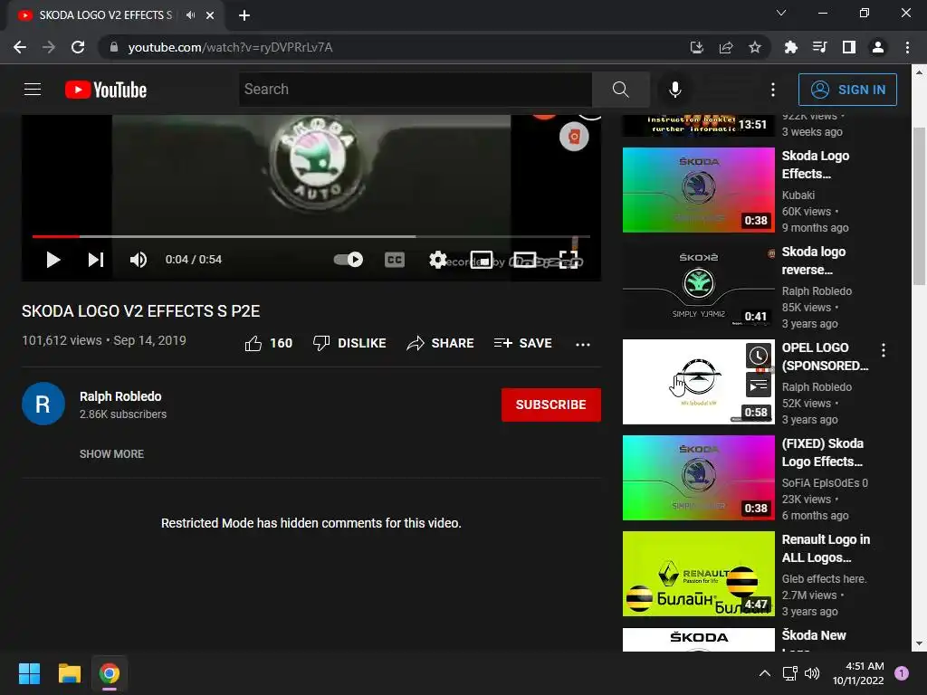Open tab search chevron
The width and height of the screenshot is (927, 695).
[x=781, y=13]
